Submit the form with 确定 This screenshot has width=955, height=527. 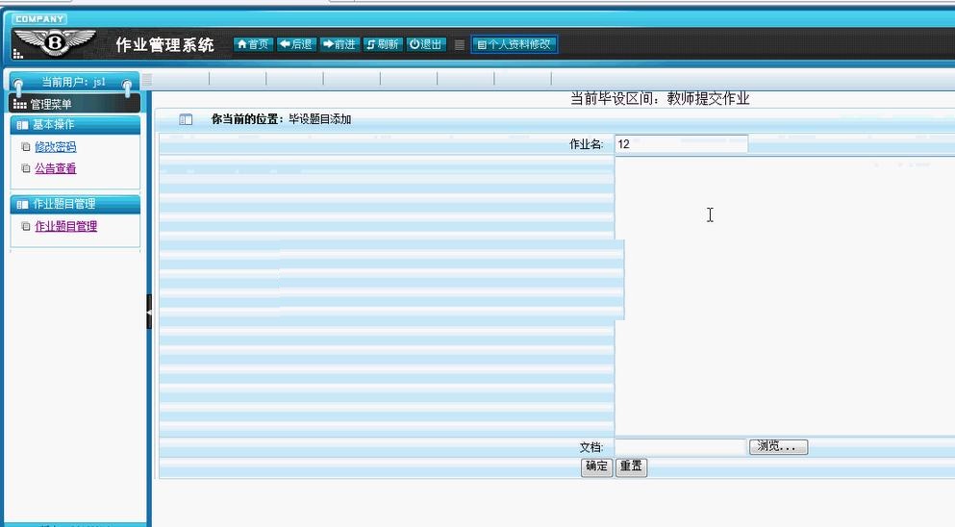pos(596,466)
